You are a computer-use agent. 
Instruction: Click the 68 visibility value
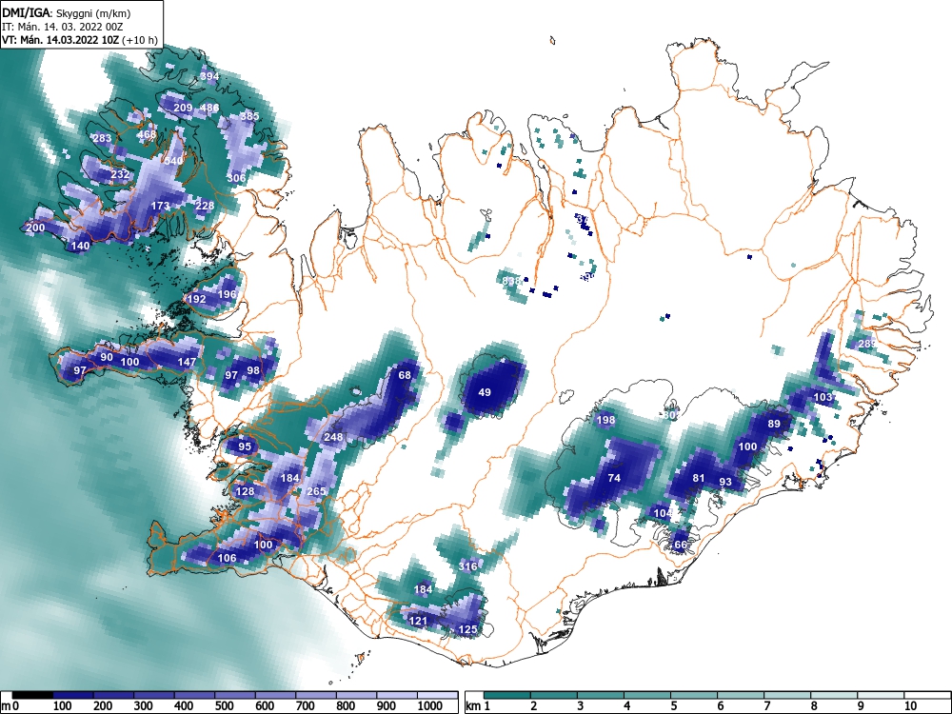[405, 375]
